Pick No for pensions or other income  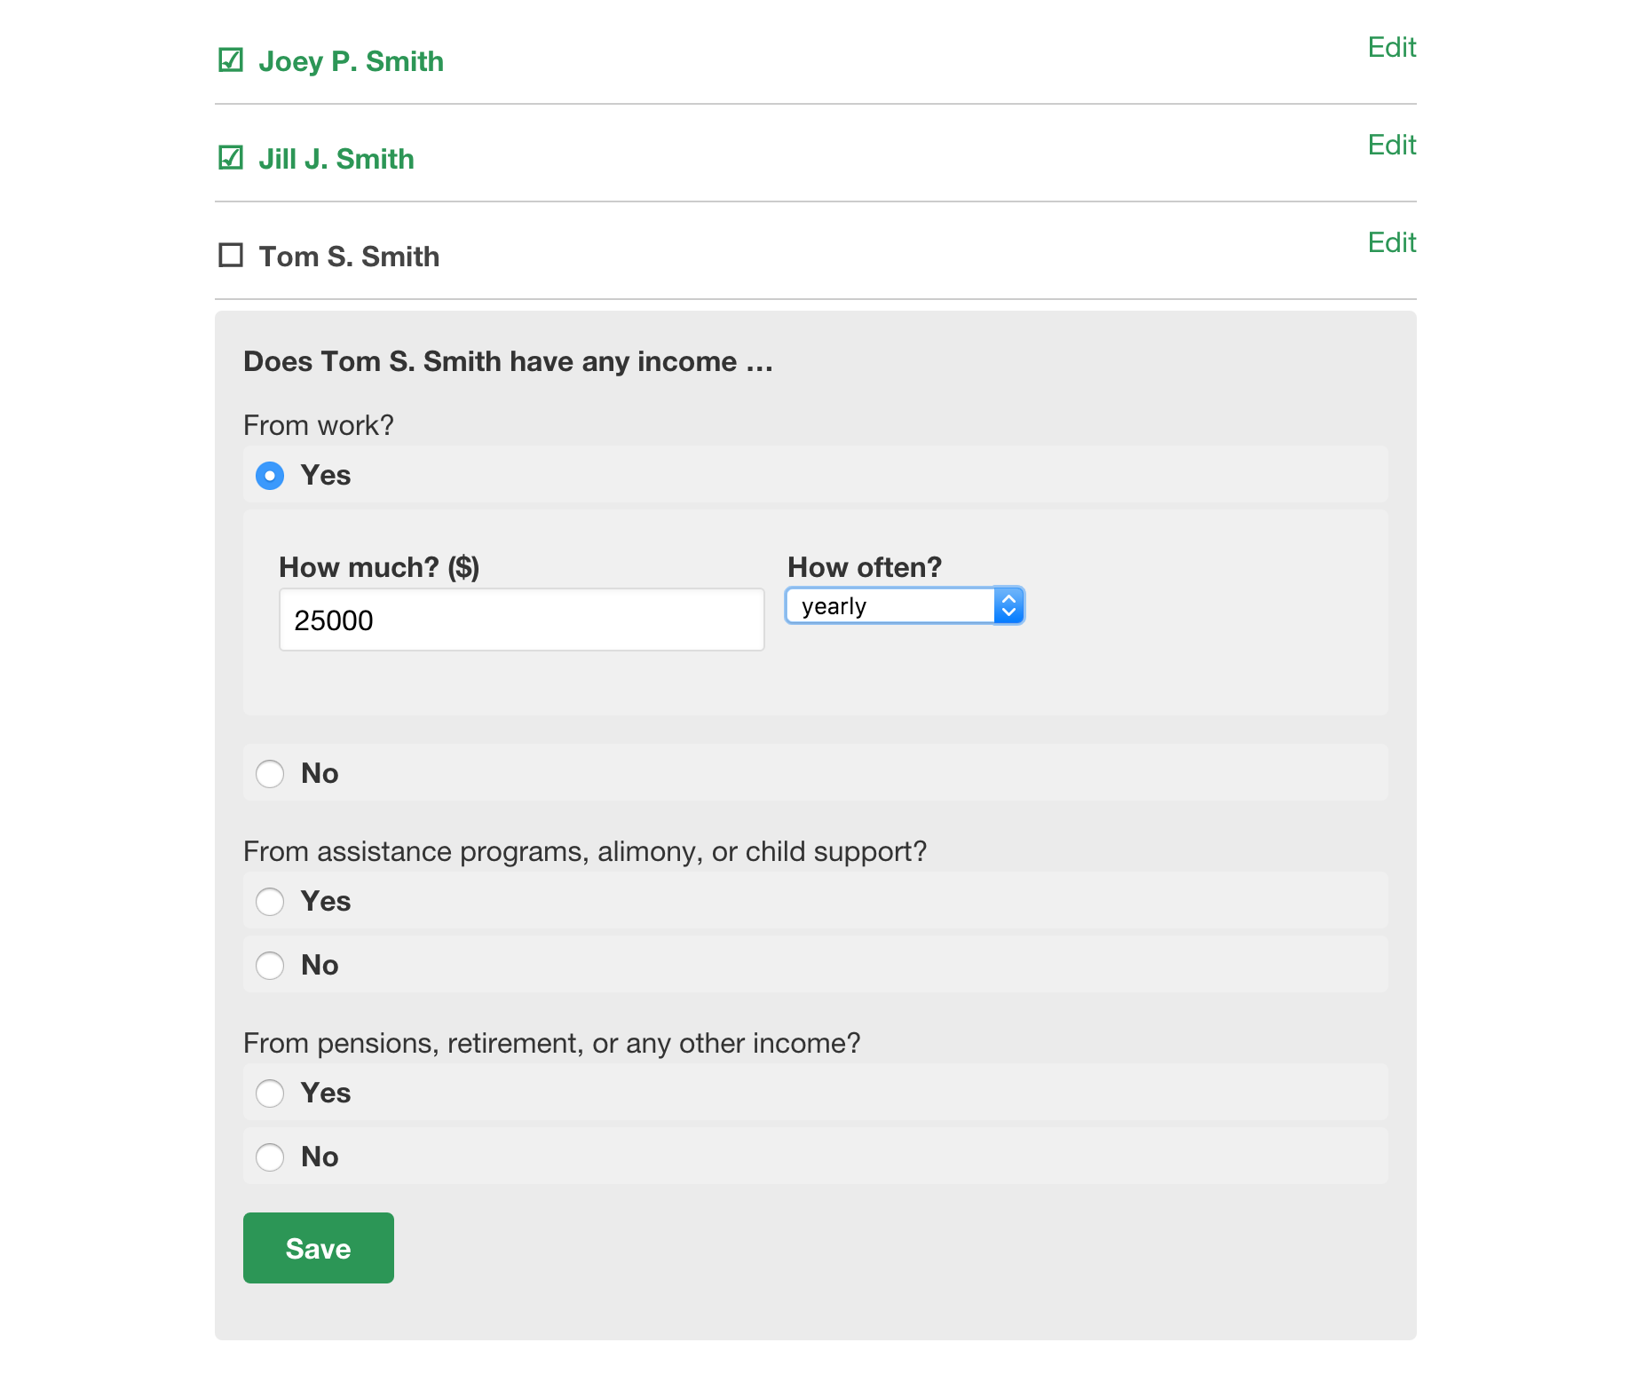(x=270, y=1157)
